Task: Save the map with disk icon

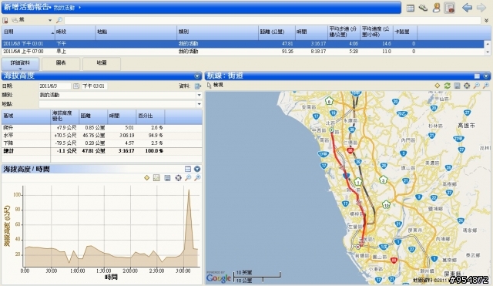Action: pyautogui.click(x=457, y=86)
